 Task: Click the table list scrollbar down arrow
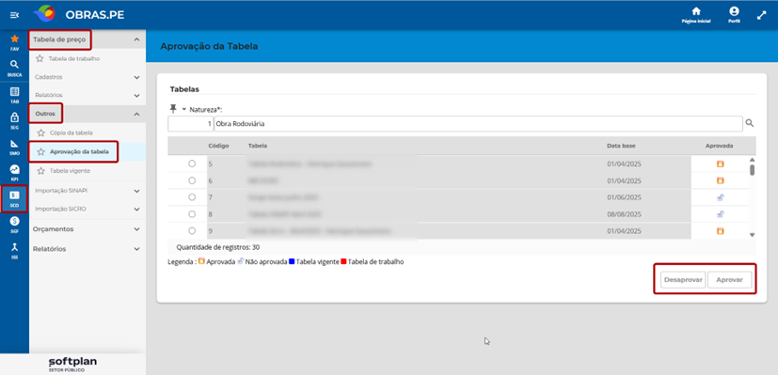click(752, 234)
